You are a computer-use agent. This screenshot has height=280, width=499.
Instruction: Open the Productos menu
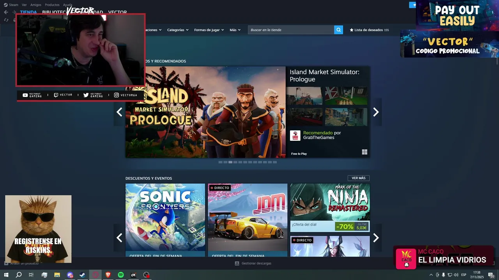(52, 5)
